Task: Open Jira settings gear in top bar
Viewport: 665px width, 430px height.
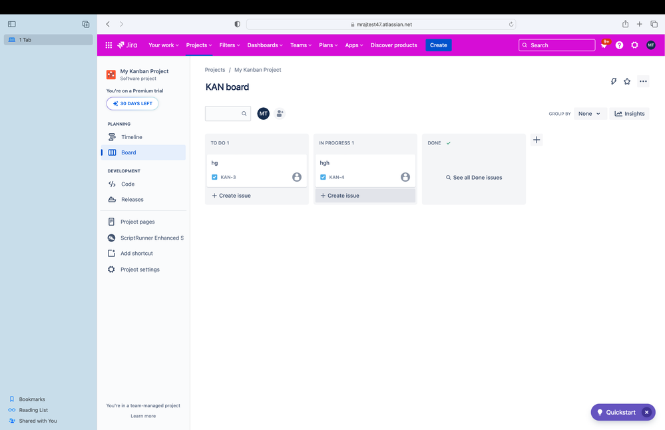Action: coord(634,45)
